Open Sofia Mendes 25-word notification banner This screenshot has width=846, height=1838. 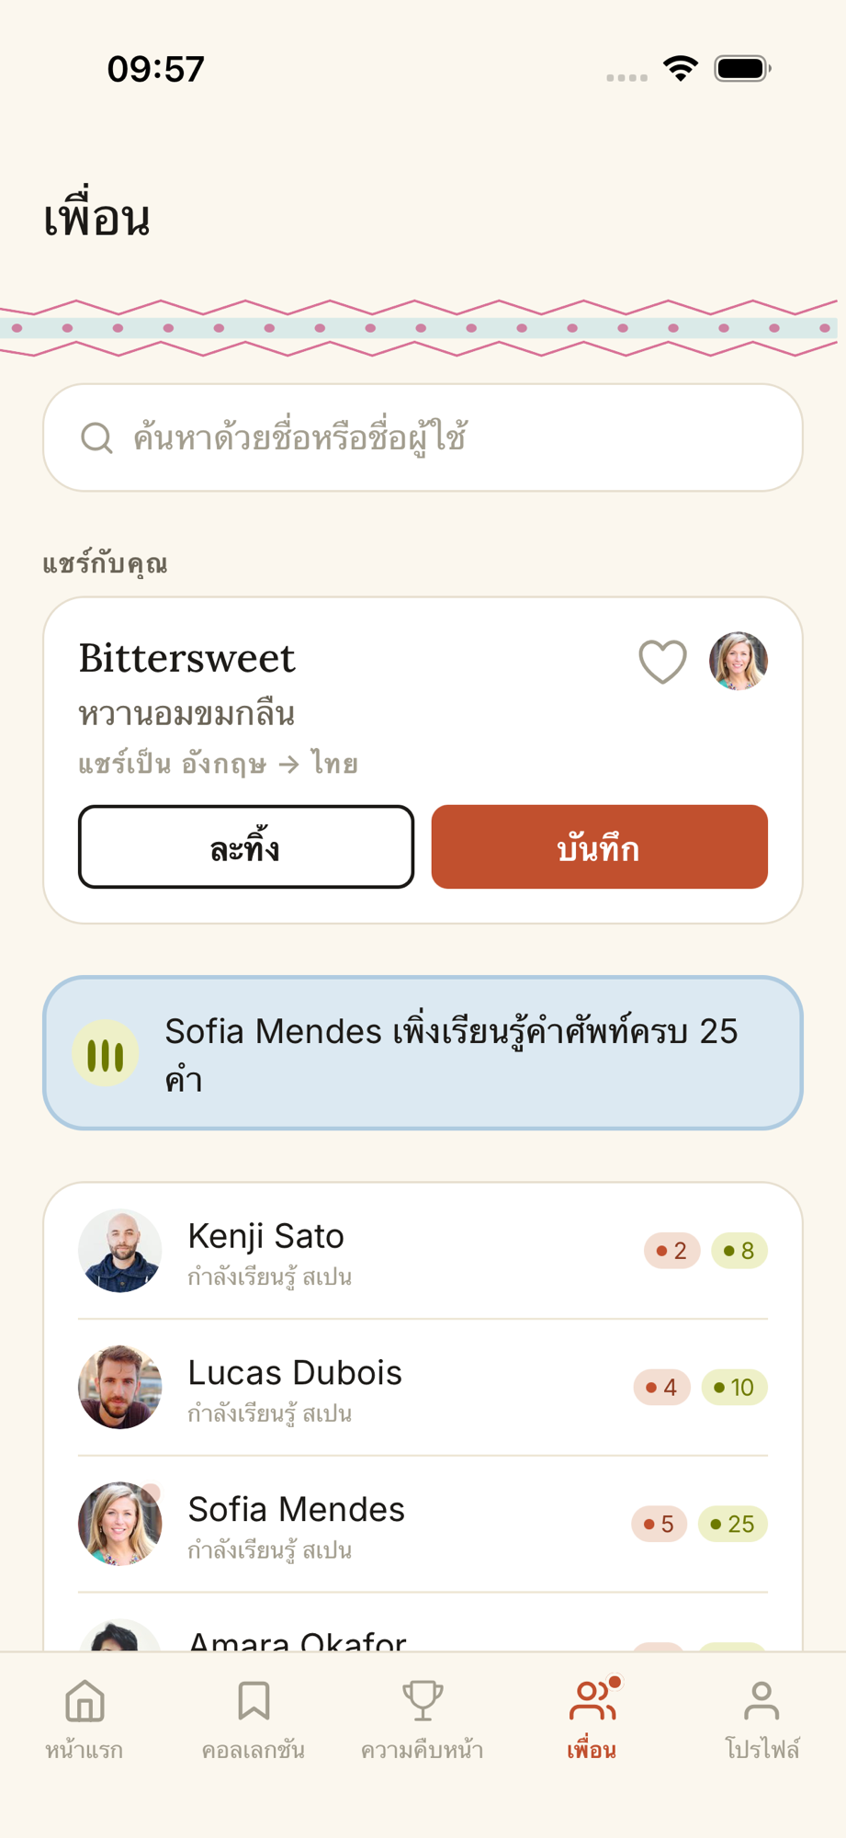coord(423,1053)
